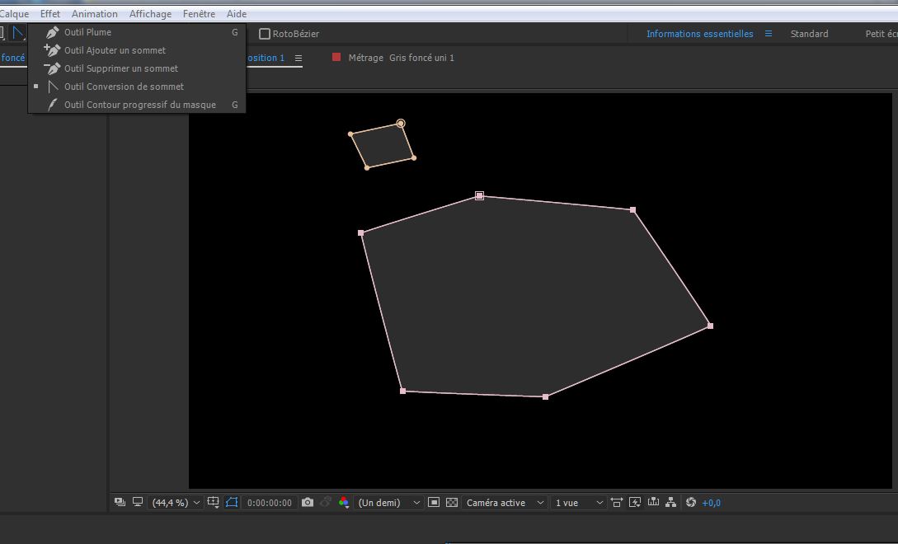Viewport: 898px width, 544px height.
Task: Open the channel display color icon
Action: [x=344, y=502]
